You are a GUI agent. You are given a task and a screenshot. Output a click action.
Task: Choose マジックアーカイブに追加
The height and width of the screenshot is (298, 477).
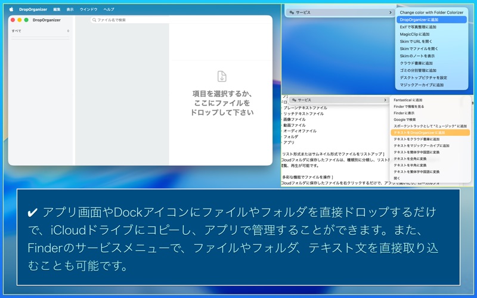pyautogui.click(x=431, y=85)
